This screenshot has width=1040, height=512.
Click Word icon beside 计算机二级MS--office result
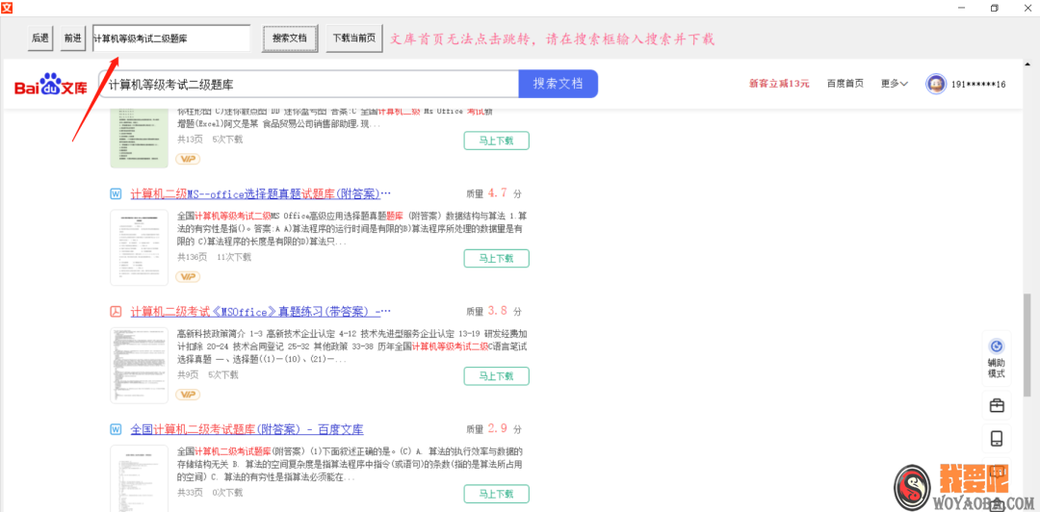tap(116, 193)
